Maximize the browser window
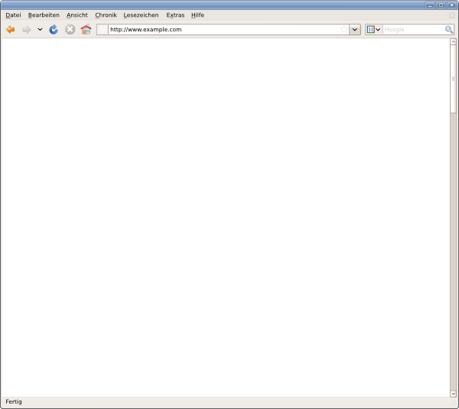Screen dimensions: 459x409 pyautogui.click(x=441, y=5)
